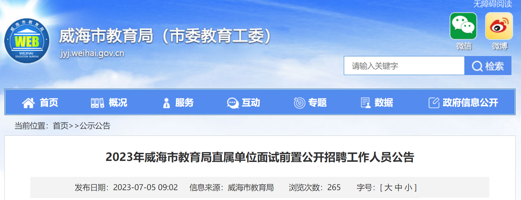Click the 检索 search button
Image resolution: width=521 pixels, height=200 pixels.
tap(488, 66)
